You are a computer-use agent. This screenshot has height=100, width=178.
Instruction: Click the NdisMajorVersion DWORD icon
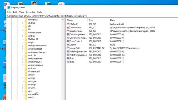pos(68,51)
